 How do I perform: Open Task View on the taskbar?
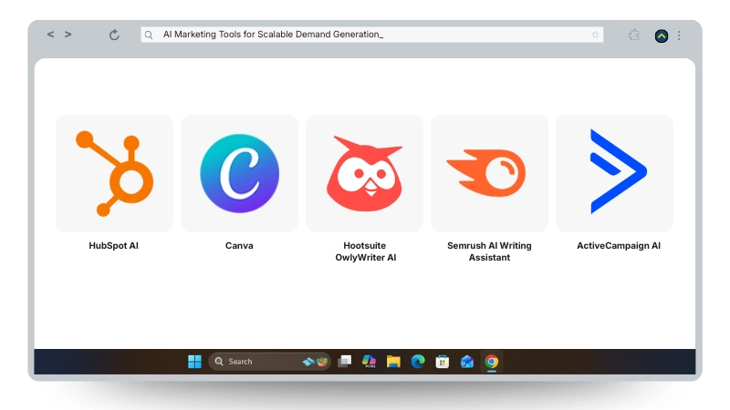pos(345,361)
